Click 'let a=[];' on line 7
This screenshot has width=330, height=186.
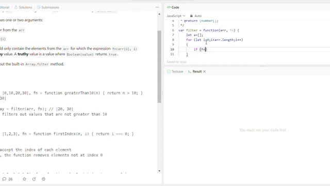pos(194,35)
